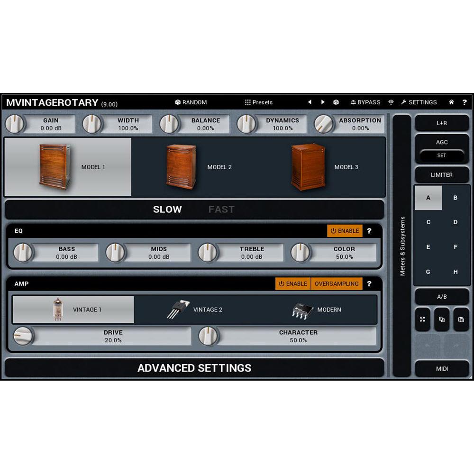Open help via the question mark icon
This screenshot has height=474, width=474.
(465, 102)
